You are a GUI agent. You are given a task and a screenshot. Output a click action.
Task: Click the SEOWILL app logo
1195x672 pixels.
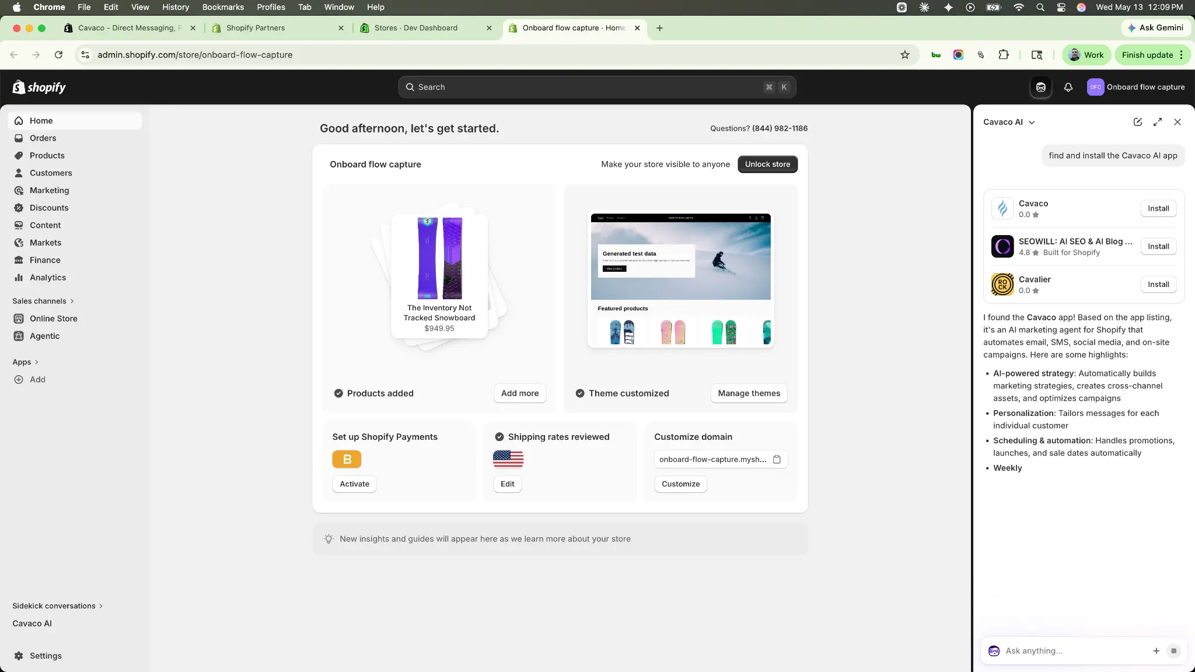[x=1002, y=246]
